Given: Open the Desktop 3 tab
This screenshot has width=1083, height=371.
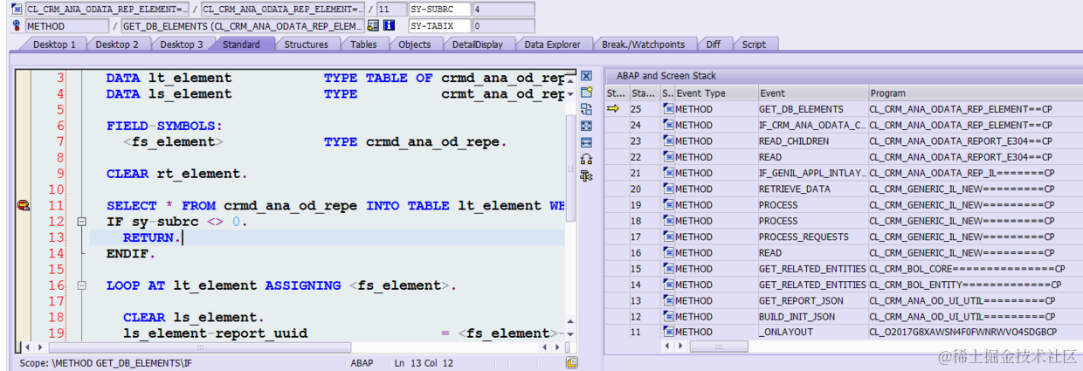Looking at the screenshot, I should point(182,45).
